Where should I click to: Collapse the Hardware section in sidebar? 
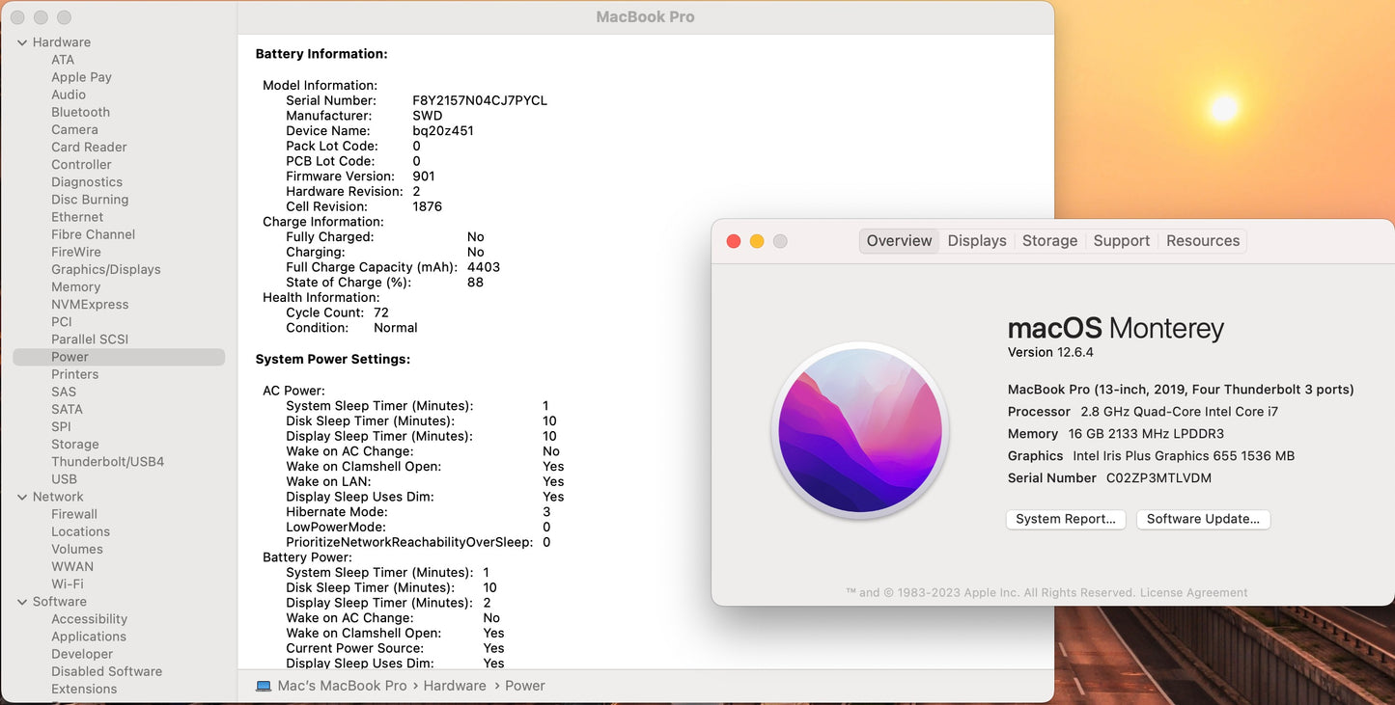pos(22,42)
